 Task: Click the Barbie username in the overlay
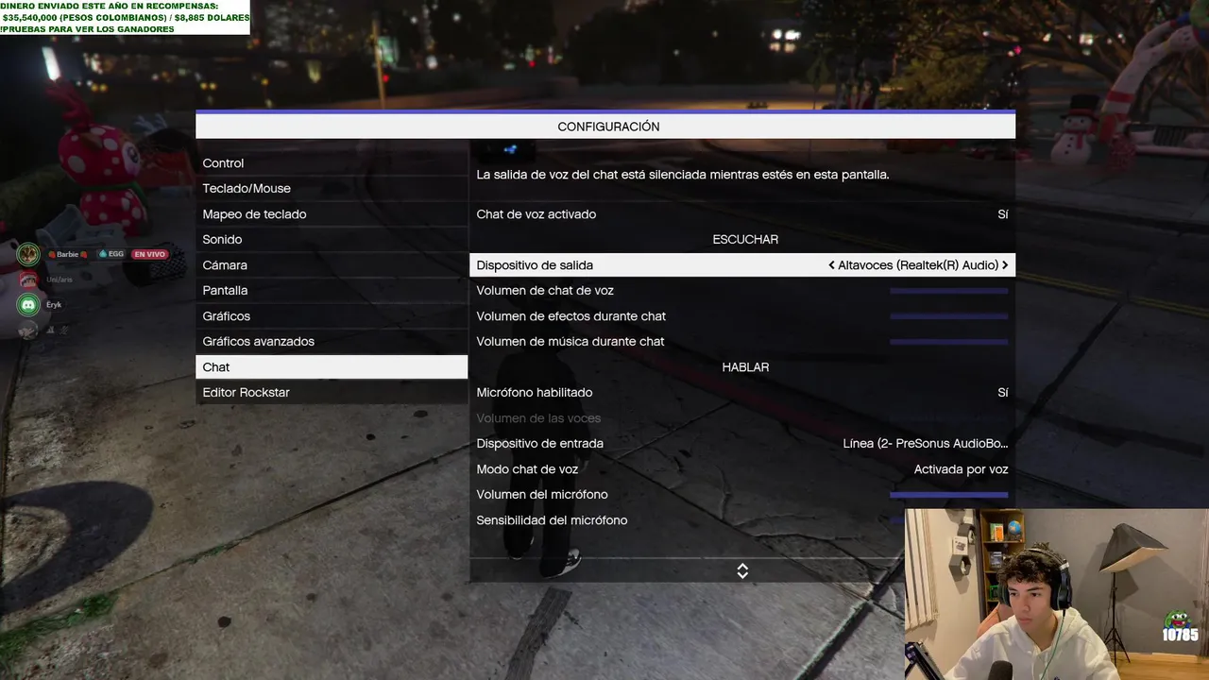click(x=67, y=254)
